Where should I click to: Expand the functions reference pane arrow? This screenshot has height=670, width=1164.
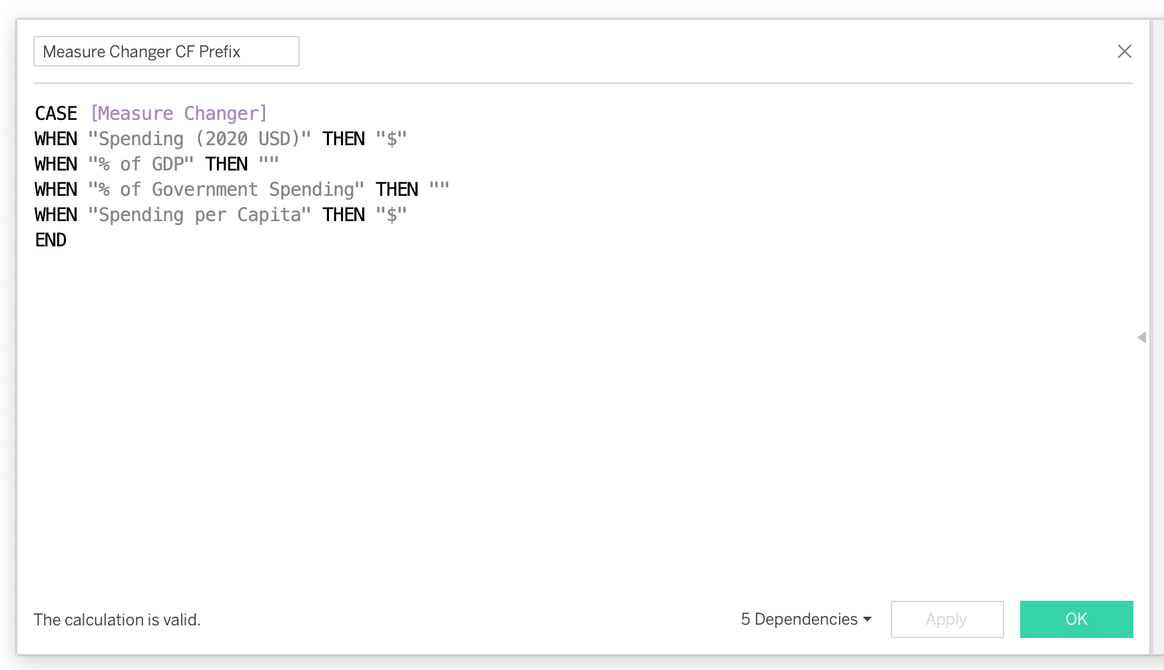click(x=1143, y=338)
